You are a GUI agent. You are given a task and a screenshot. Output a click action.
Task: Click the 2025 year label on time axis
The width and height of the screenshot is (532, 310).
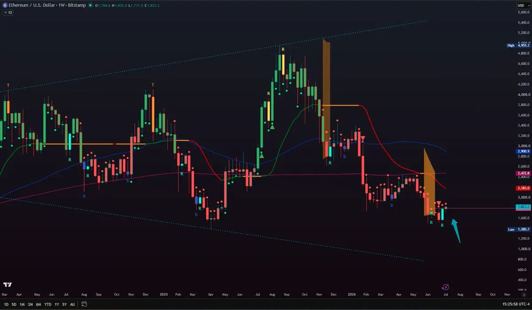tap(164, 294)
